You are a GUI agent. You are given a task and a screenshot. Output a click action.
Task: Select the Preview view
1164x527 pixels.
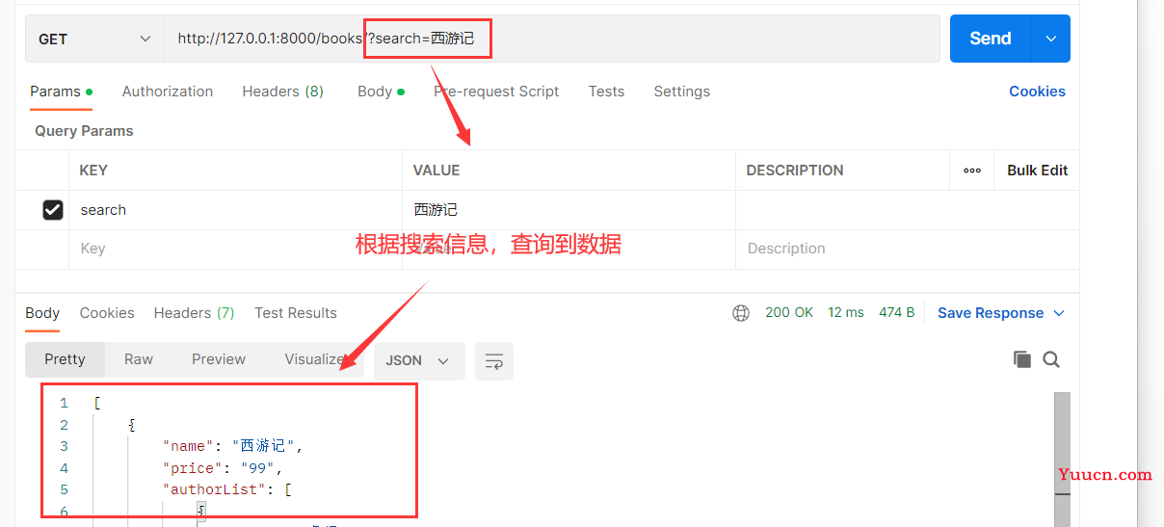coord(219,359)
